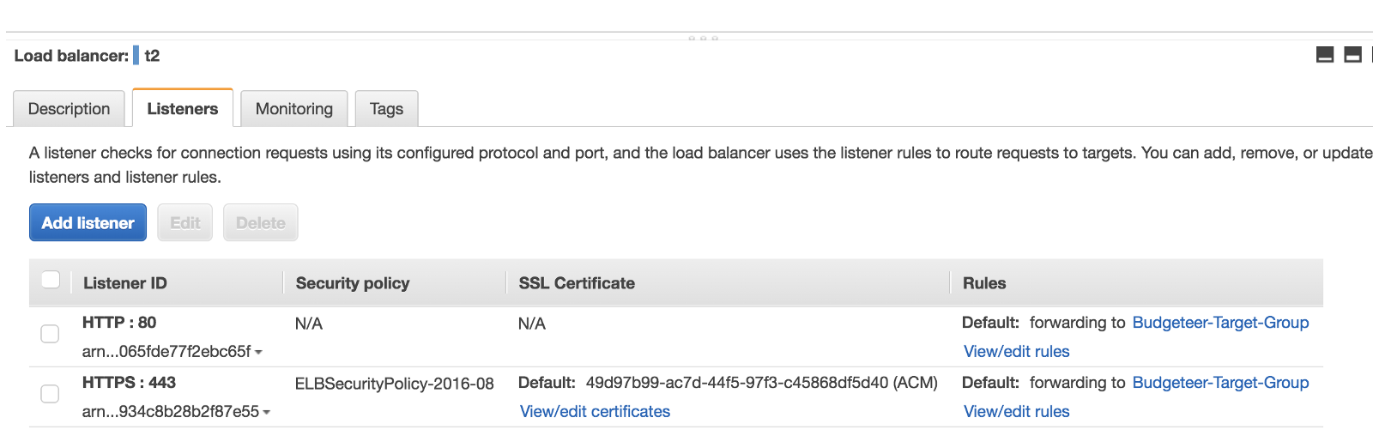Toggle the select-all listeners checkbox

[51, 280]
